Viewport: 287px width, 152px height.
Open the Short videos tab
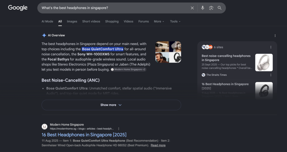91,21
